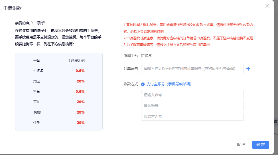Click the blue plus icon beside order number
Viewport: 278px width, 155px height.
pyautogui.click(x=248, y=69)
